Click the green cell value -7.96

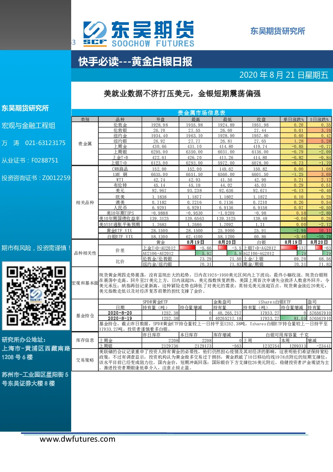point(300,230)
